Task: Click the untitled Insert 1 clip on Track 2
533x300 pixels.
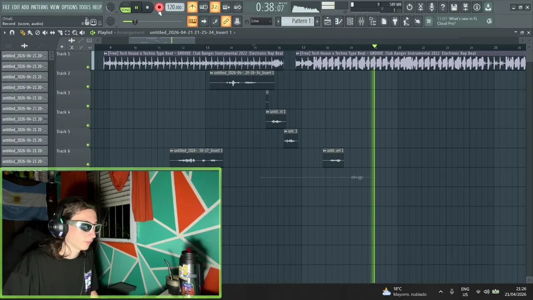Action: [242, 80]
